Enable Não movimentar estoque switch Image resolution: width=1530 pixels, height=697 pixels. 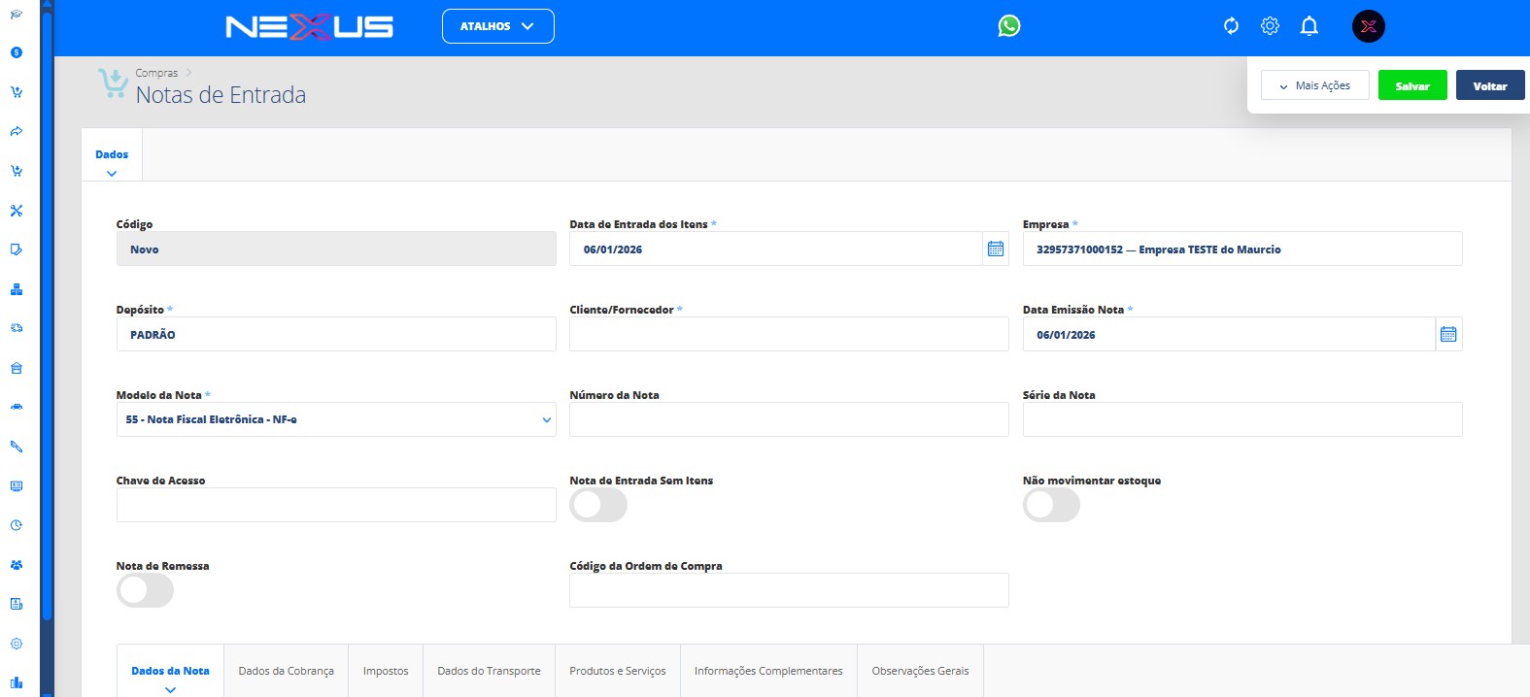point(1051,506)
